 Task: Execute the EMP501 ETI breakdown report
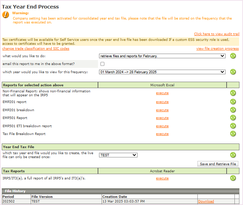coord(162,126)
